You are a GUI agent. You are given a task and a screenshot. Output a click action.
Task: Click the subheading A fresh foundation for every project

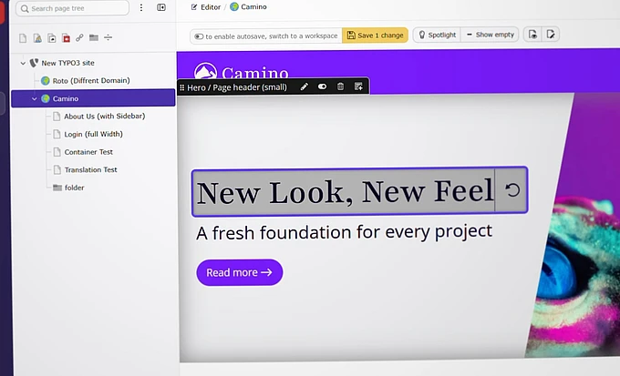[344, 232]
